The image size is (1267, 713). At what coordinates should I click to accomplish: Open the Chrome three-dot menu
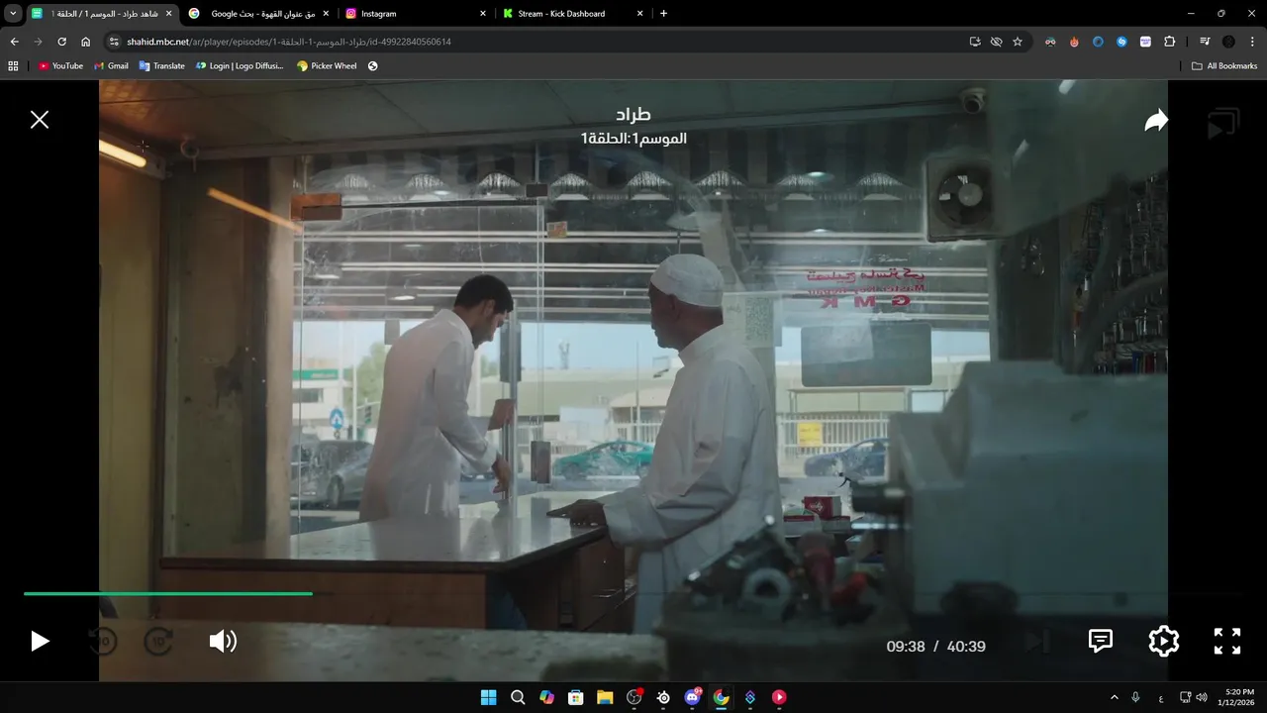click(x=1252, y=42)
